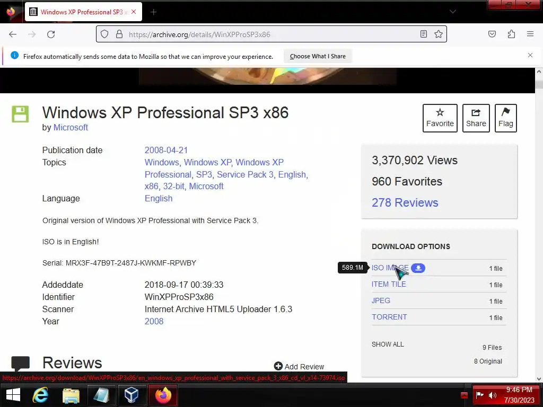This screenshot has height=407, width=543.
Task: Open the Firefox hamburger menu
Action: (x=530, y=34)
